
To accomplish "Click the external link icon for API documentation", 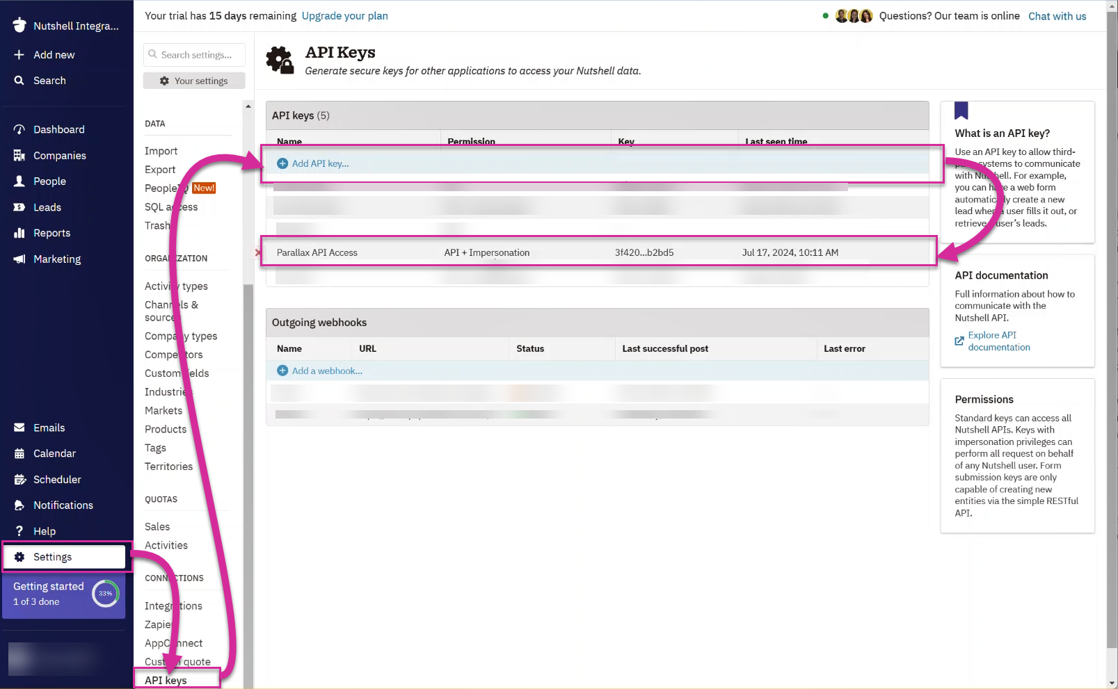I will pos(959,341).
